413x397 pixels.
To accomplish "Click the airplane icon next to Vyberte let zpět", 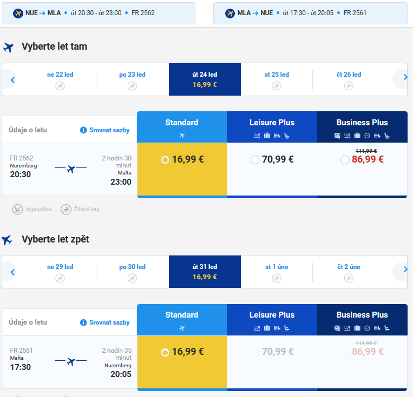I will click(7, 240).
